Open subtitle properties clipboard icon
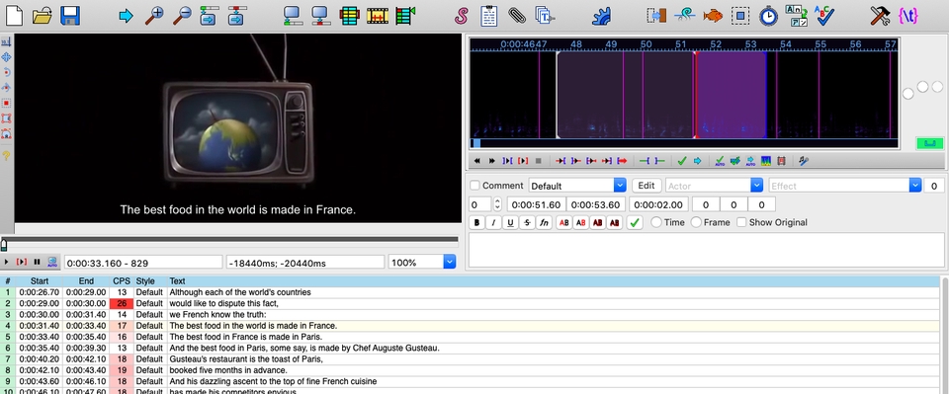The image size is (949, 394). 488,15
